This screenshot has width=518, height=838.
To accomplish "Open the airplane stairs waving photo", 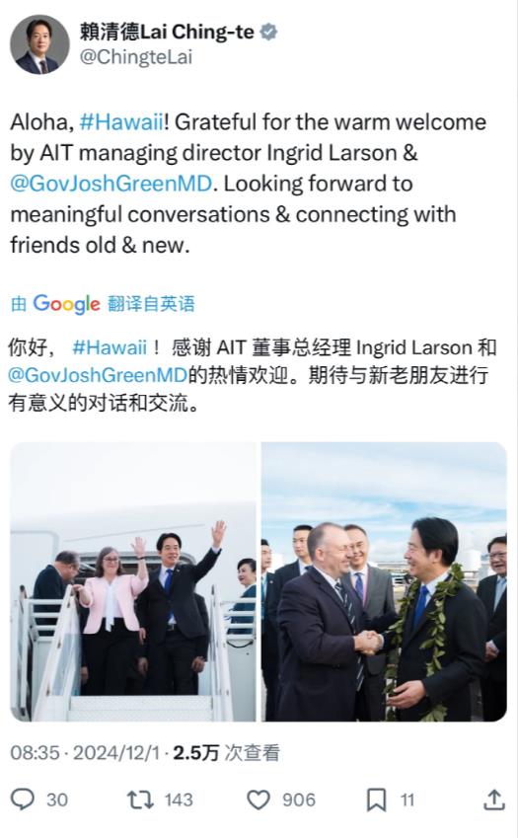I will coord(133,582).
